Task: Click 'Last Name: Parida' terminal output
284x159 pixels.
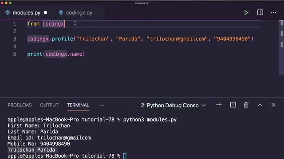Action: coord(33,132)
